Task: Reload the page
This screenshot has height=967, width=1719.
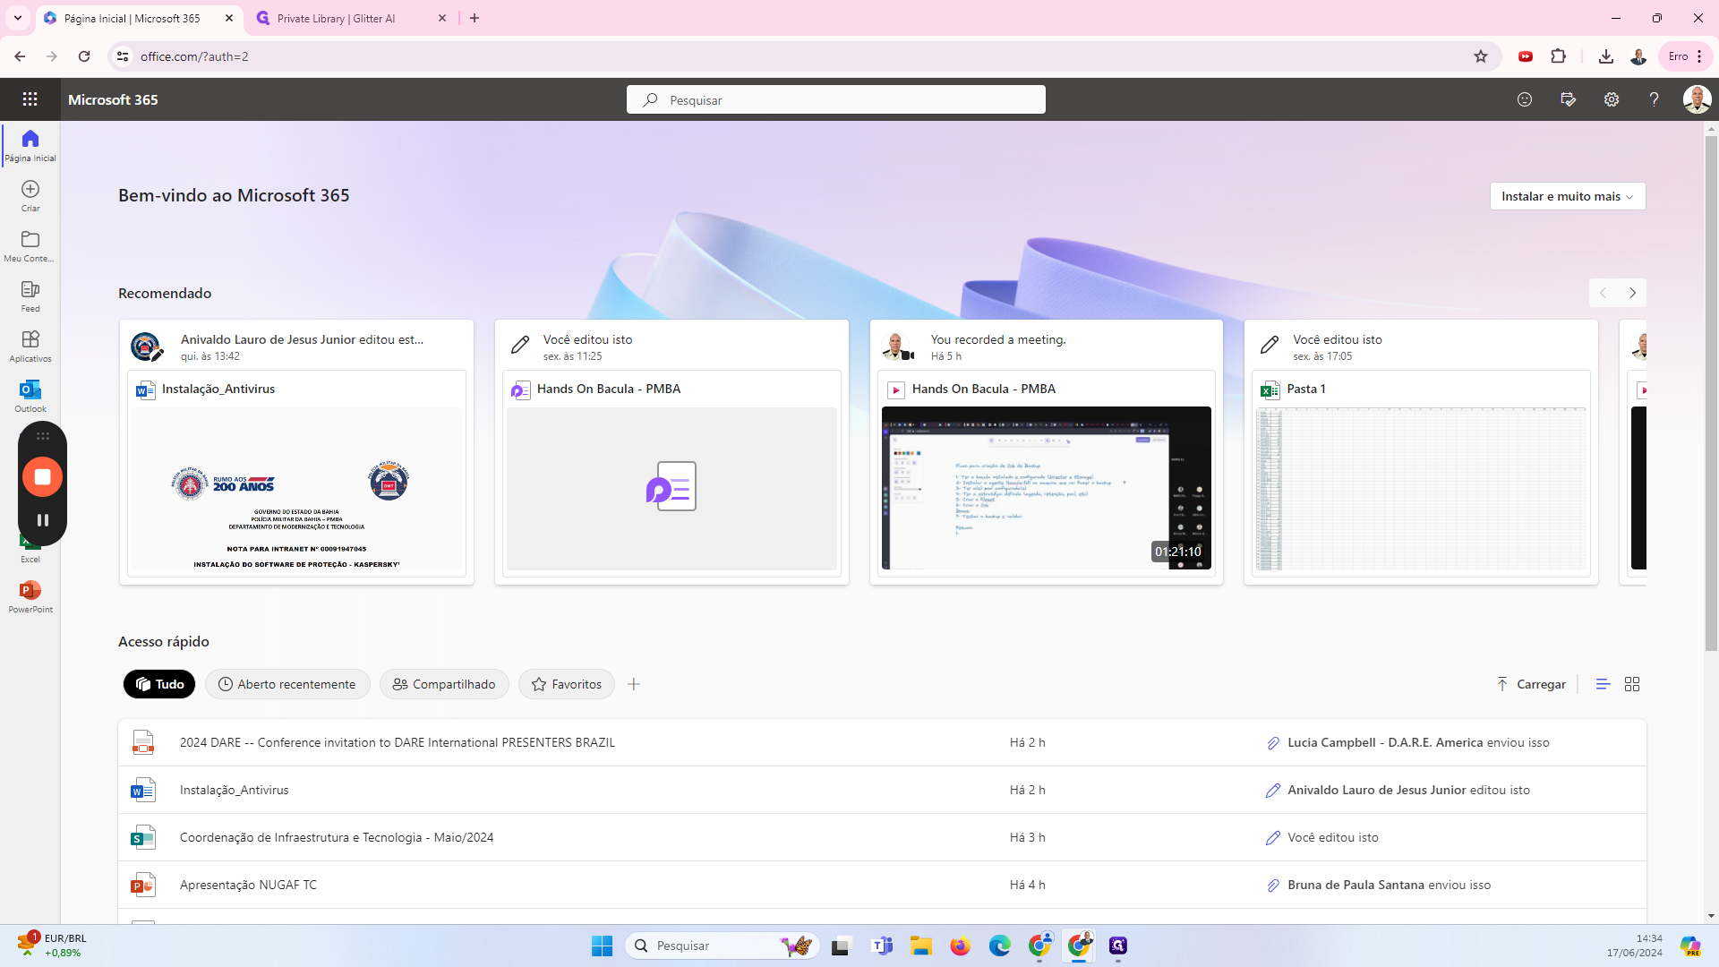Action: point(84,56)
